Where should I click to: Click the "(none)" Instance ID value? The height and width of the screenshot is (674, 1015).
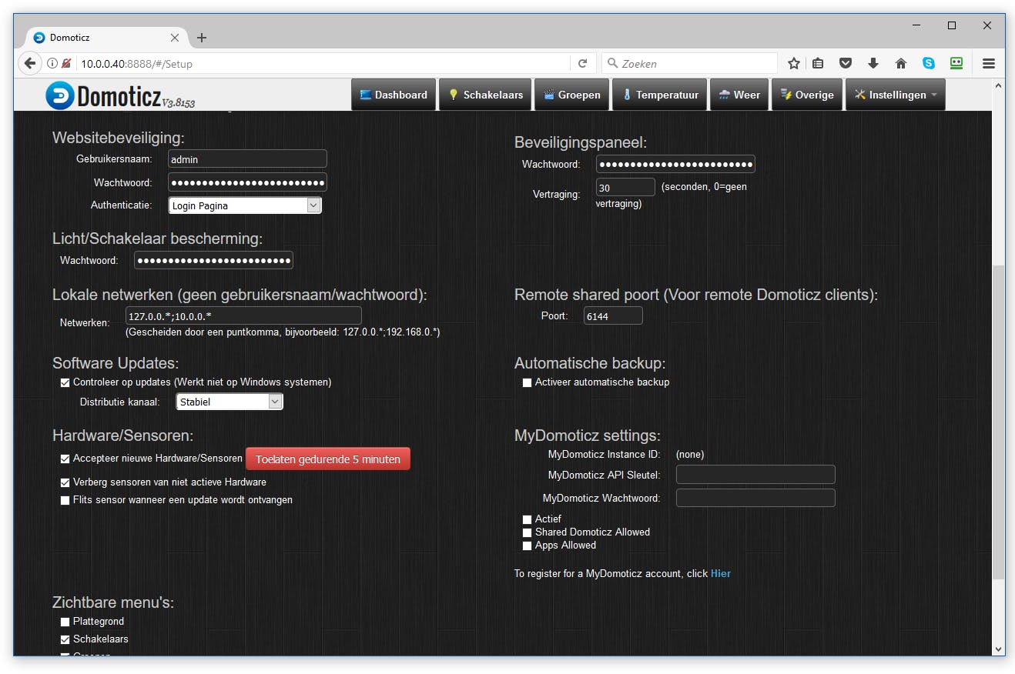(x=690, y=455)
